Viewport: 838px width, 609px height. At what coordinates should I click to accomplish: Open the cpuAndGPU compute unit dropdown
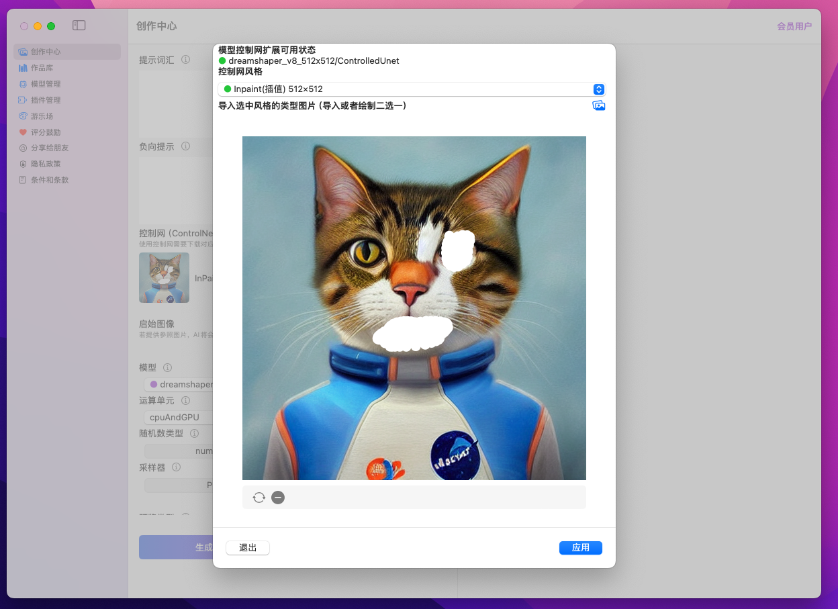178,417
